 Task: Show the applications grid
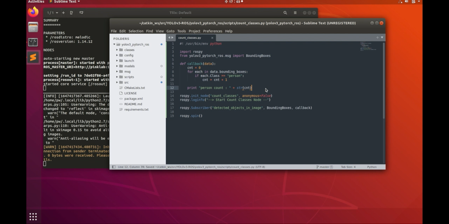click(x=33, y=217)
